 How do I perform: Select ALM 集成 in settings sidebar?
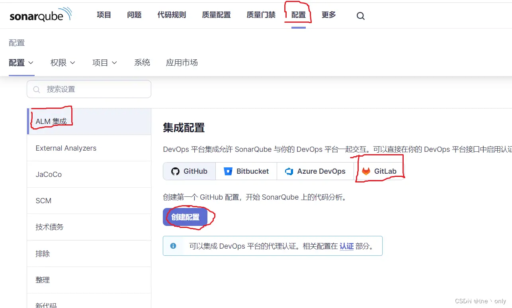click(89, 122)
